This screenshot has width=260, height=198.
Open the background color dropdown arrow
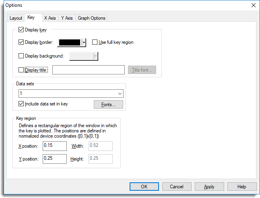[96, 56]
